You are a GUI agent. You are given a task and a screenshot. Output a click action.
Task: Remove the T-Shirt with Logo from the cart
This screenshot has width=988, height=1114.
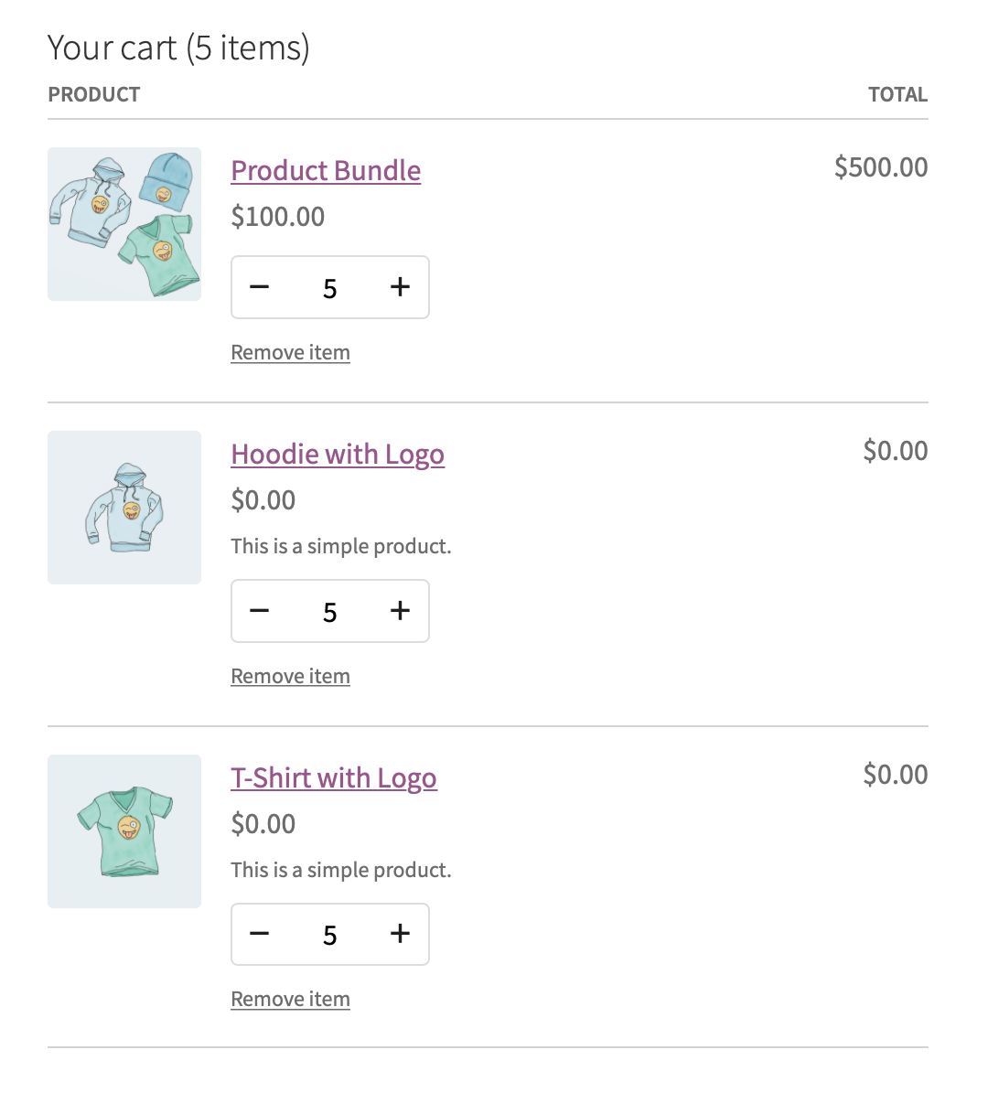tap(290, 999)
